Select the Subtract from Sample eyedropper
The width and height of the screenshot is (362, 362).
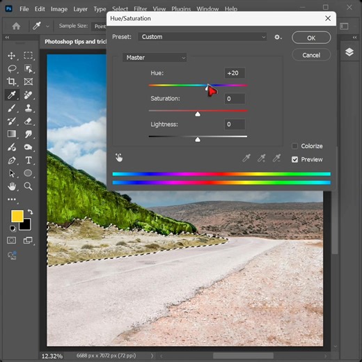pyautogui.click(x=276, y=158)
